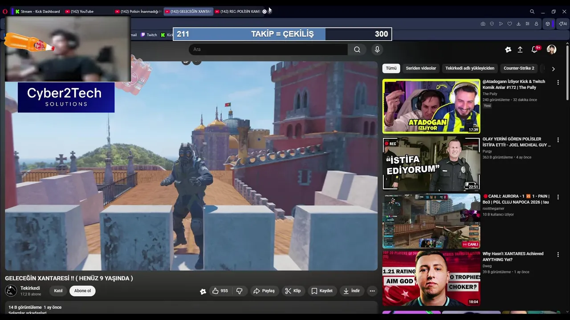Select the Counter-Strike 2 filter chip
The image size is (570, 320).
click(x=519, y=68)
